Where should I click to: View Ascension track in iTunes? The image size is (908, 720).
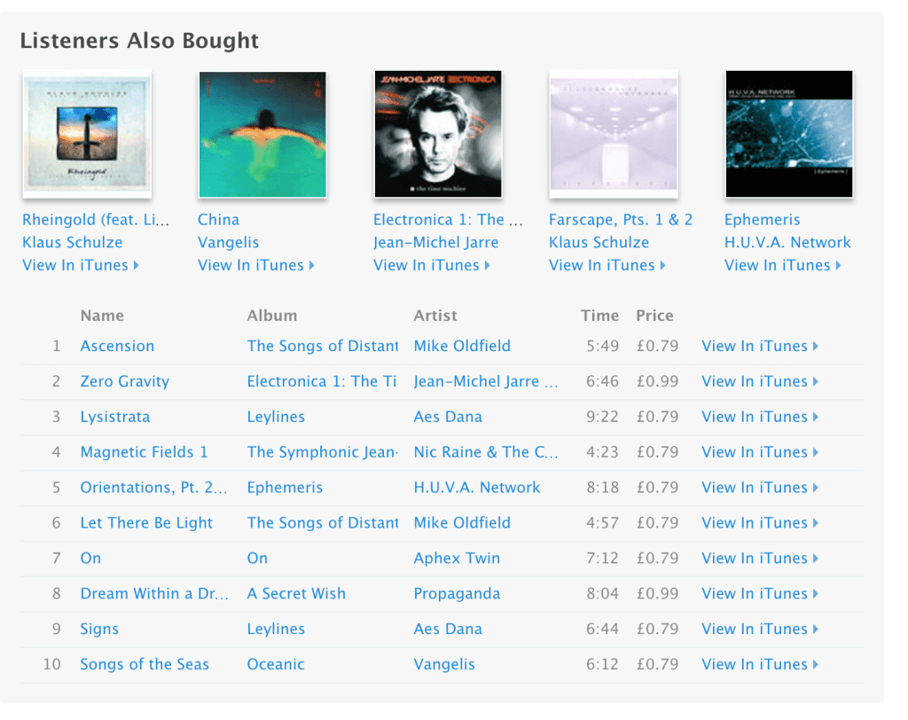coord(760,346)
